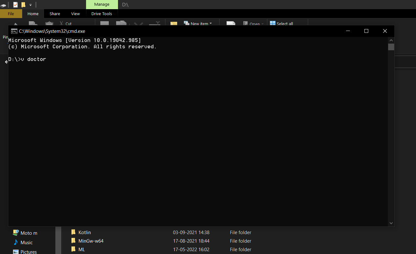Image resolution: width=416 pixels, height=254 pixels.
Task: Switch to the View ribbon tab
Action: point(76,14)
